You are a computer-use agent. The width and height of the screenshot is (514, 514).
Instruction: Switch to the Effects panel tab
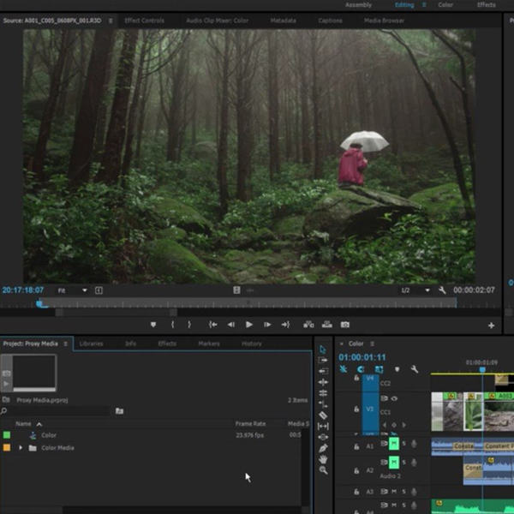pos(167,344)
